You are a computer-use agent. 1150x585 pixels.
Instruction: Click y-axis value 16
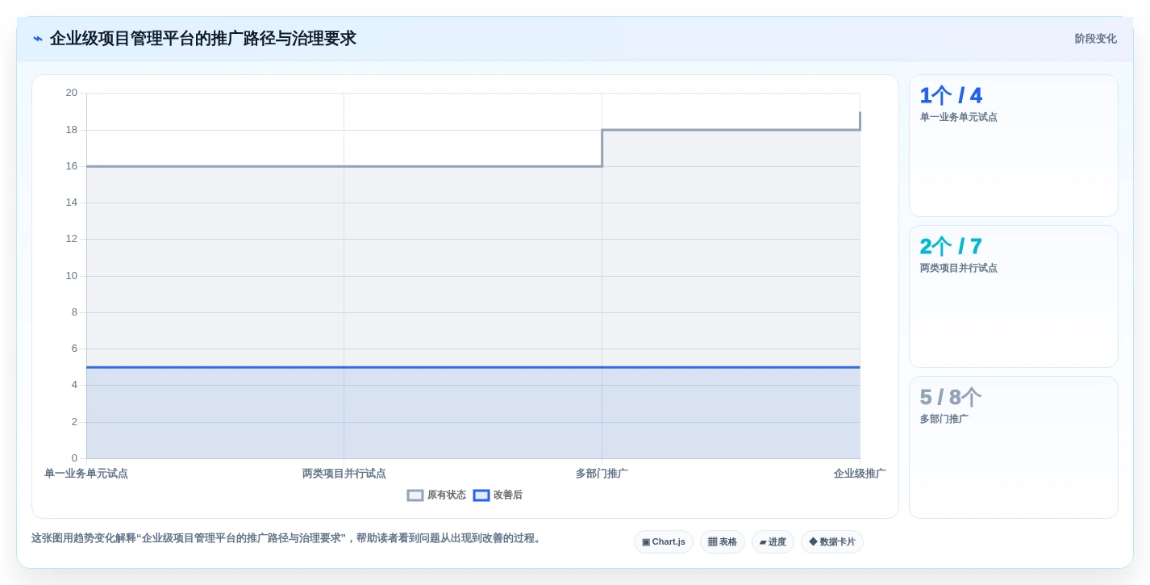coord(72,166)
